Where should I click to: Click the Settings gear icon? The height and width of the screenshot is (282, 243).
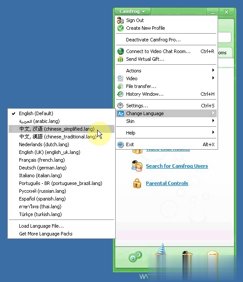point(120,106)
